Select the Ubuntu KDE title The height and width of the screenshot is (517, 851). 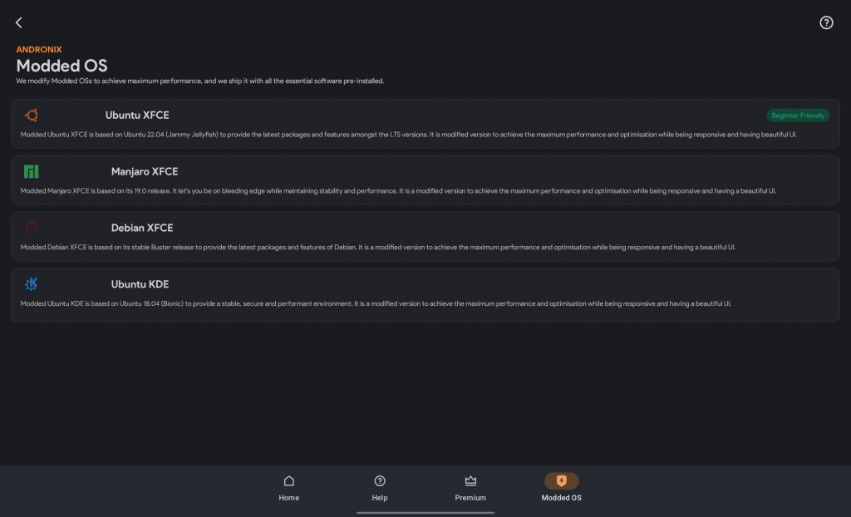[x=140, y=284]
